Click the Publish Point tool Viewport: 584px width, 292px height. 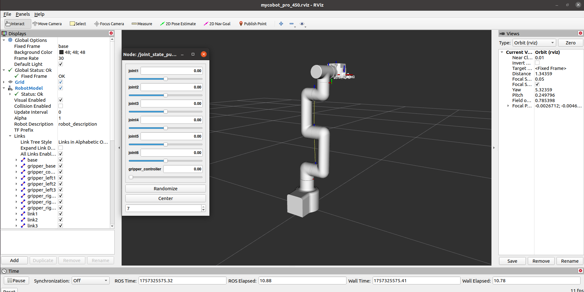pyautogui.click(x=253, y=24)
